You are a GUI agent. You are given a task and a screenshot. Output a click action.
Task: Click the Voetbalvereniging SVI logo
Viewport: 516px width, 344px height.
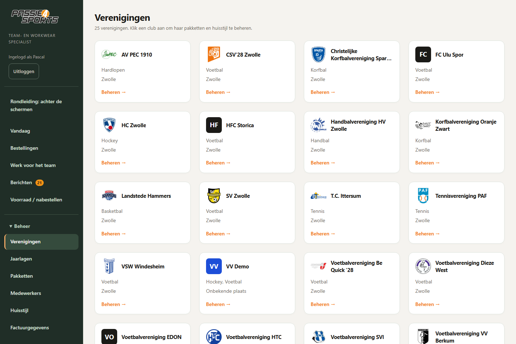point(319,336)
